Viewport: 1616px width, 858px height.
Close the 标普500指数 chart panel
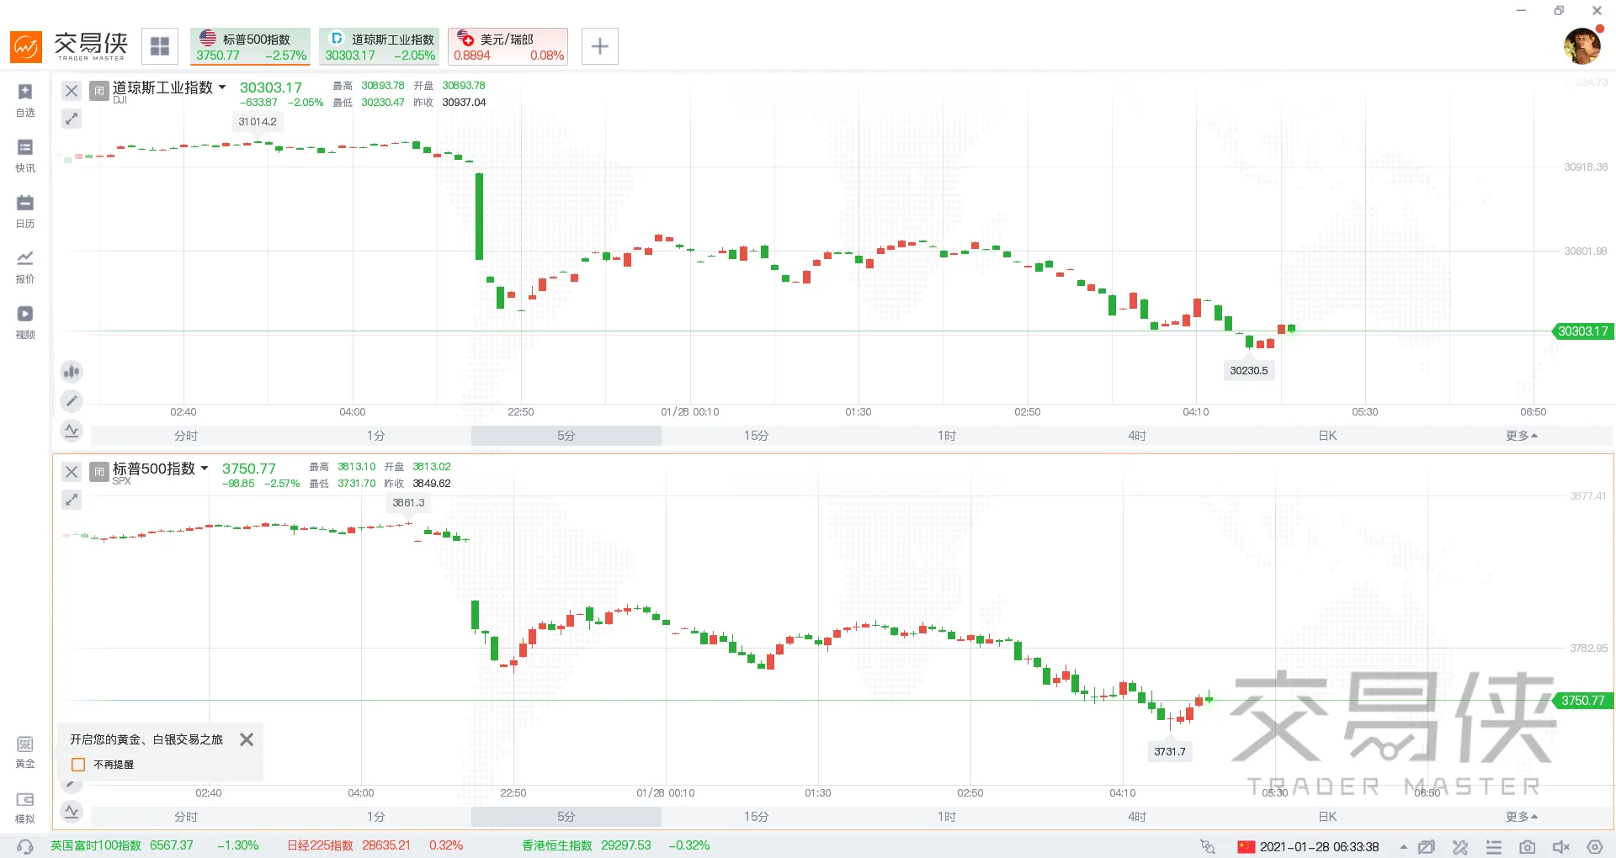(x=72, y=472)
